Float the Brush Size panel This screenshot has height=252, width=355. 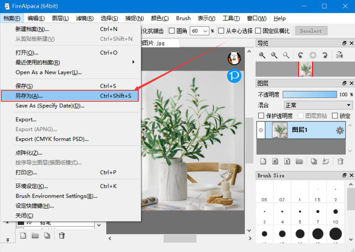click(344, 175)
